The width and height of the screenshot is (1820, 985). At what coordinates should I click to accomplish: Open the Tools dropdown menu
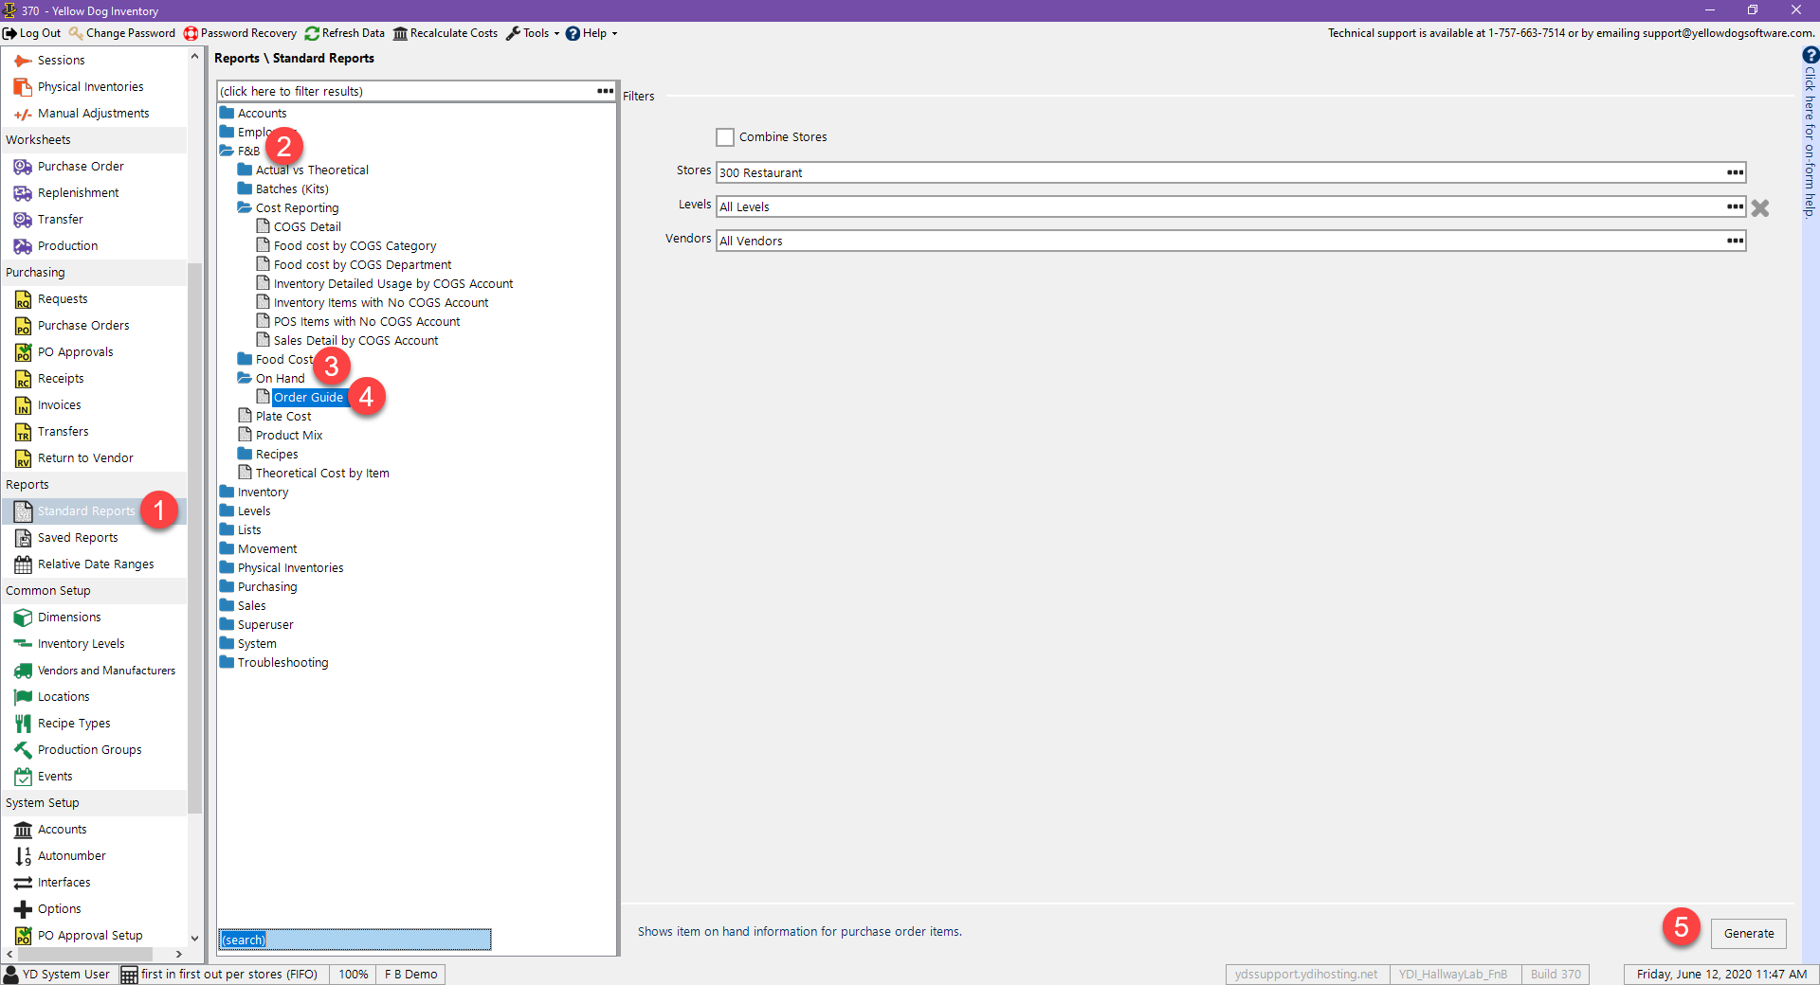(533, 33)
